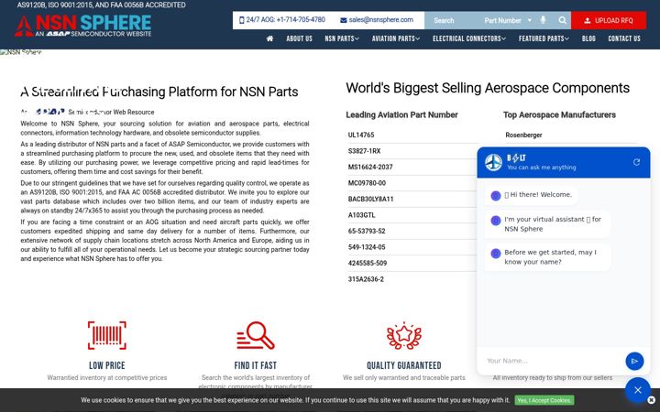Expand the Electrical Connectors menu
The height and width of the screenshot is (412, 660).
469,38
